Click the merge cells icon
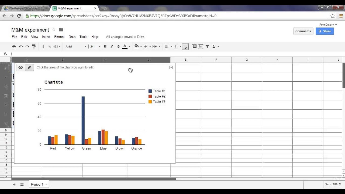Image resolution: width=345 pixels, height=194 pixels. click(155, 46)
